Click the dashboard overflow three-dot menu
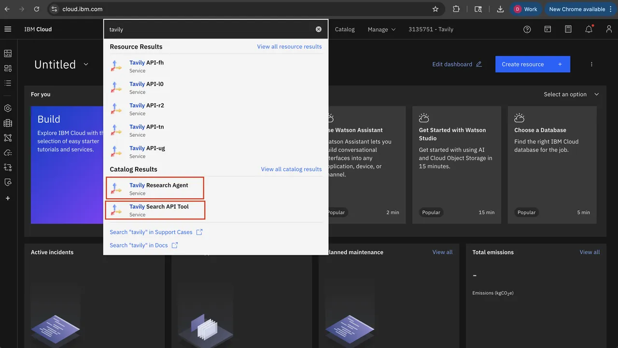 click(x=591, y=64)
